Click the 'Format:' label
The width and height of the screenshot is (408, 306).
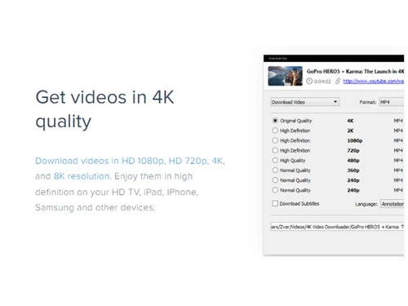point(368,102)
